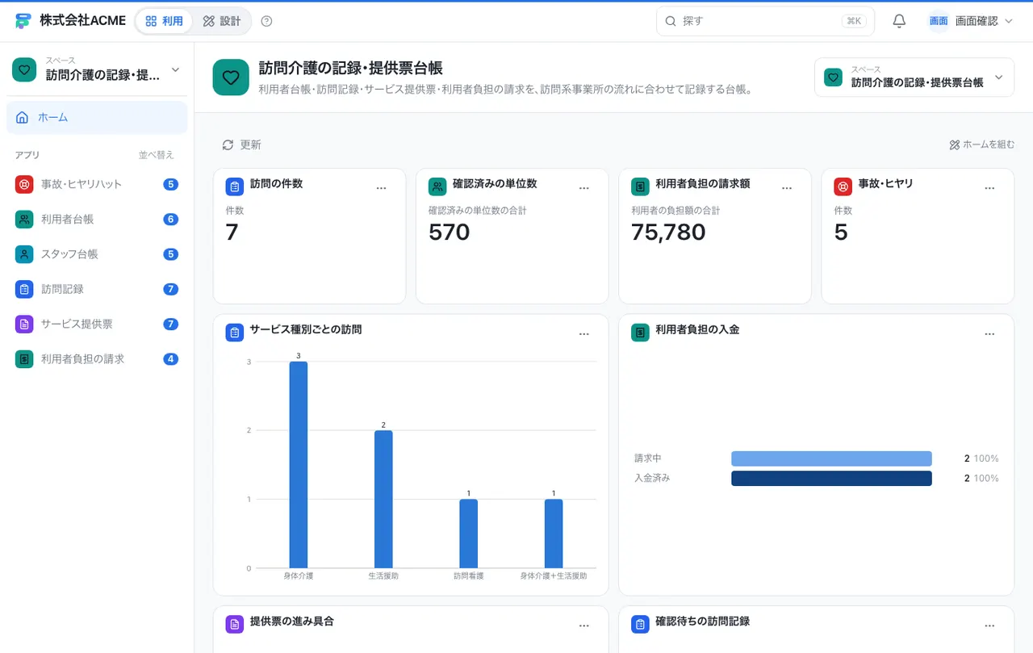Click the large heart space icon in header
The width and height of the screenshot is (1033, 653).
tap(231, 77)
